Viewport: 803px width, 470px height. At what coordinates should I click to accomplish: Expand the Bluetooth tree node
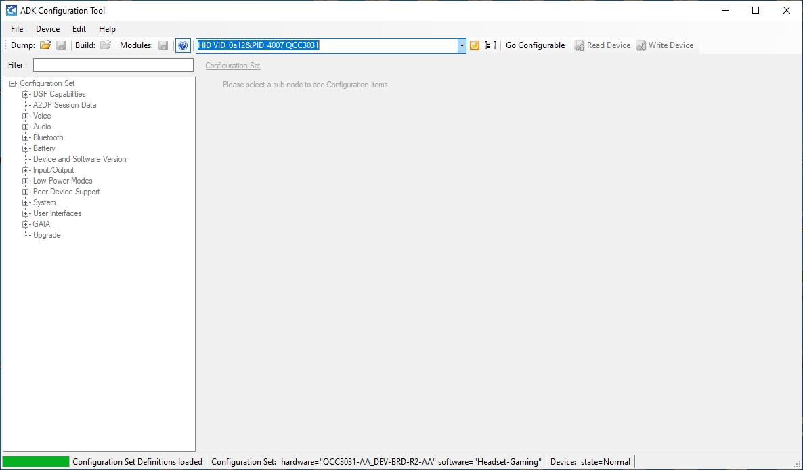(x=26, y=137)
